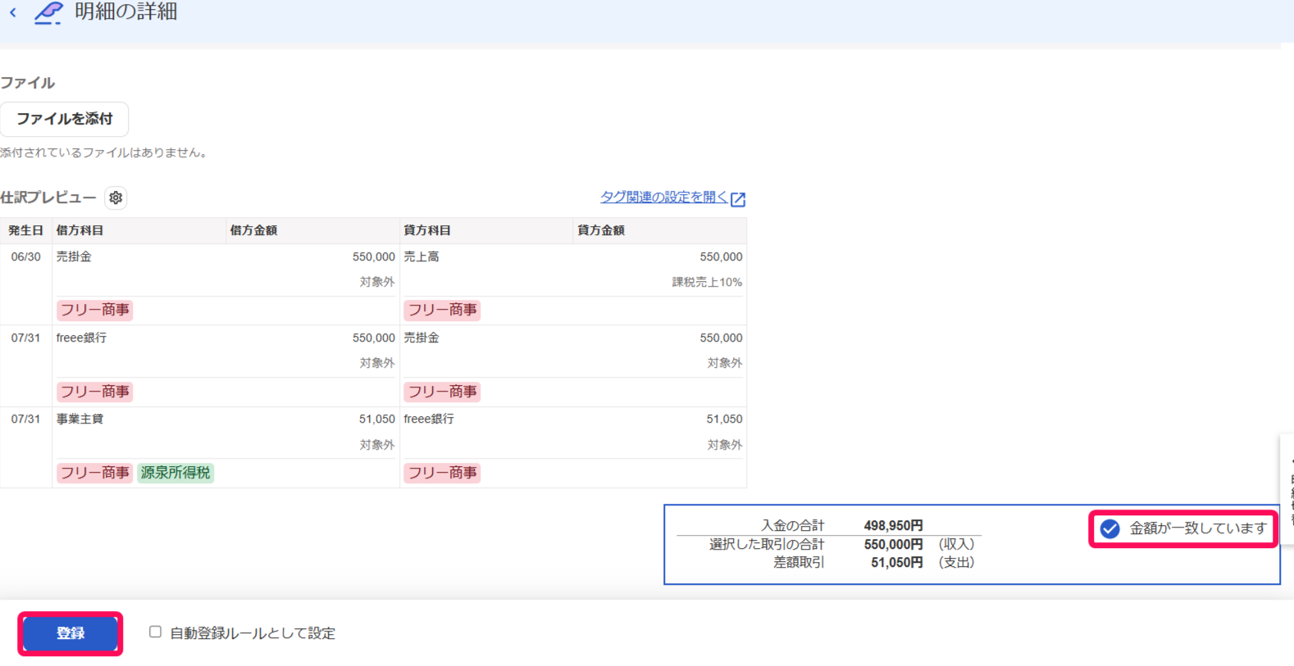Open journal preview settings gear icon
Viewport: 1294px width, 666px height.
116,197
